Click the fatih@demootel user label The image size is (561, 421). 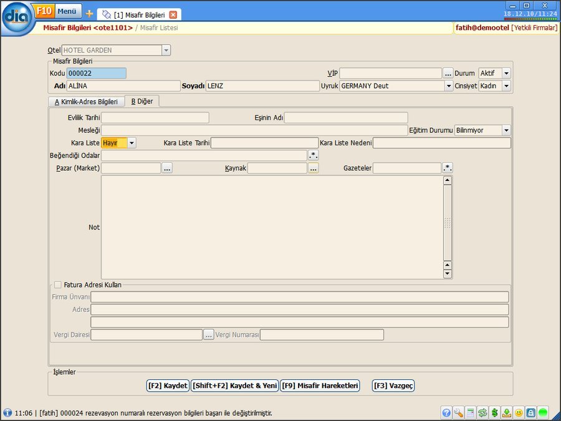pos(482,27)
